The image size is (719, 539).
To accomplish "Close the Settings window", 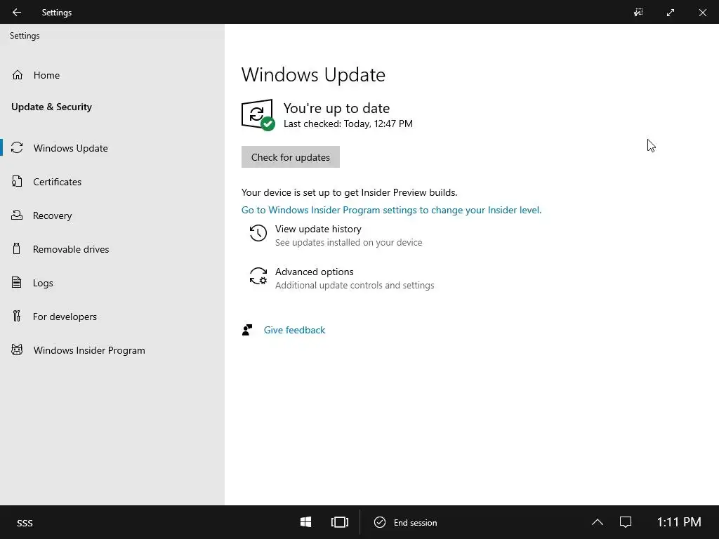I will click(702, 13).
